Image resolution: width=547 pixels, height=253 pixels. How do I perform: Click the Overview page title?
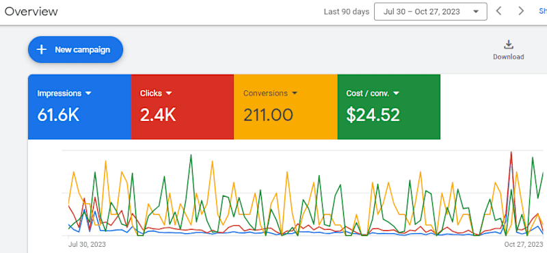31,12
